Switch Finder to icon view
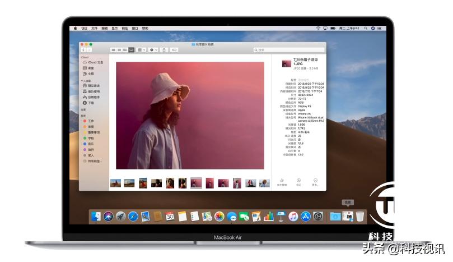This screenshot has height=262, width=453. point(113,50)
